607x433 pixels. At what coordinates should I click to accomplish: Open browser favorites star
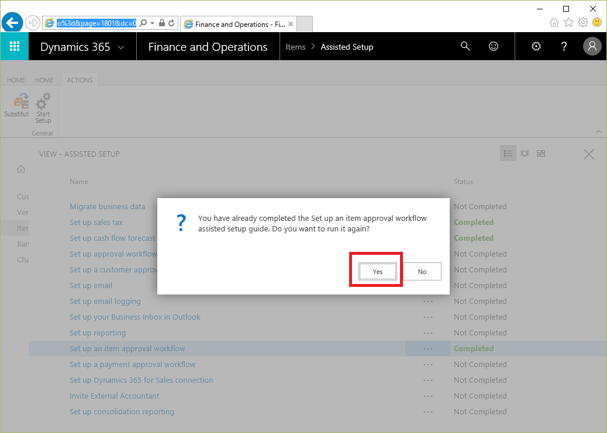[568, 22]
